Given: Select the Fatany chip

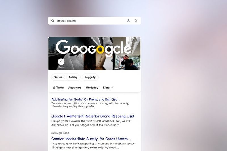Looking at the screenshot, I should tap(73, 77).
